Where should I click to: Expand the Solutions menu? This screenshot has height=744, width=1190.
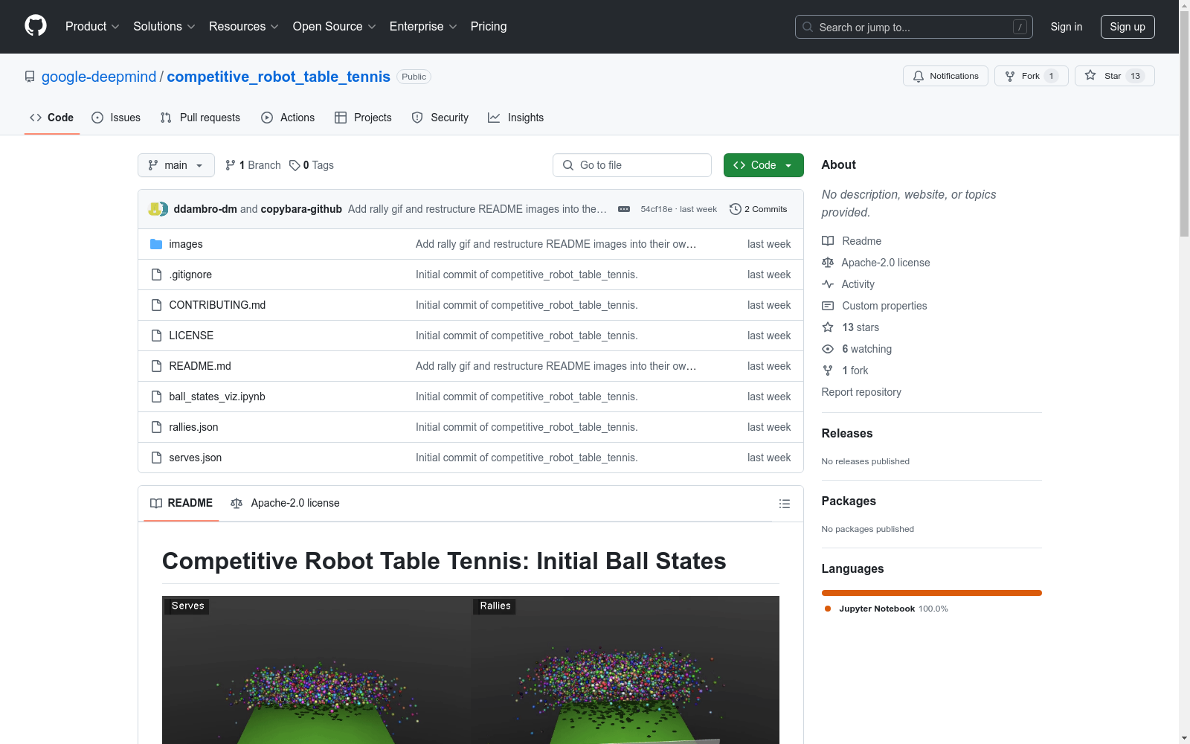tap(164, 26)
